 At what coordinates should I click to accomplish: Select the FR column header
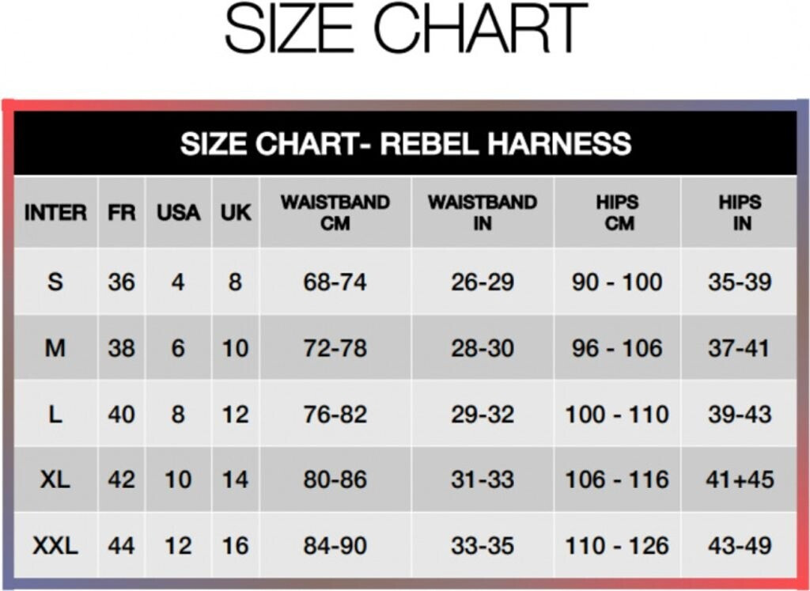tap(122, 213)
